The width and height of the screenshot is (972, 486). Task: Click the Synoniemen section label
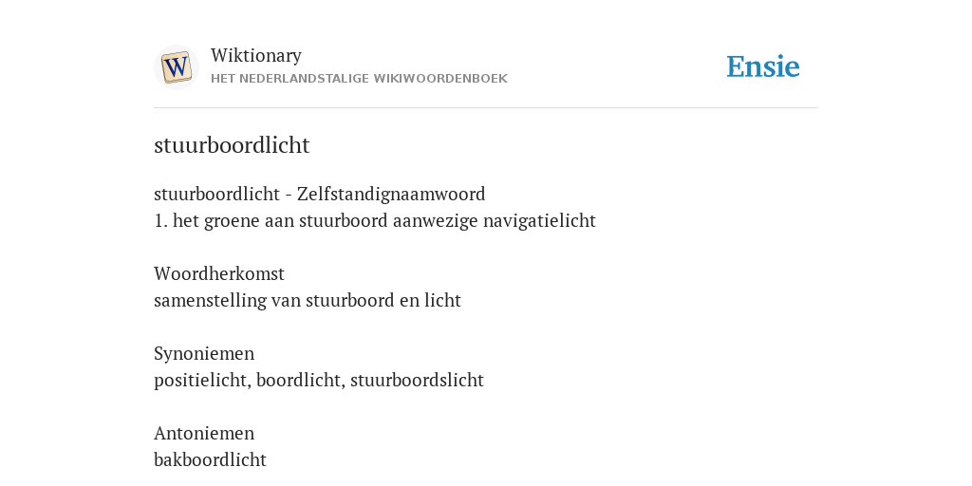coord(204,353)
